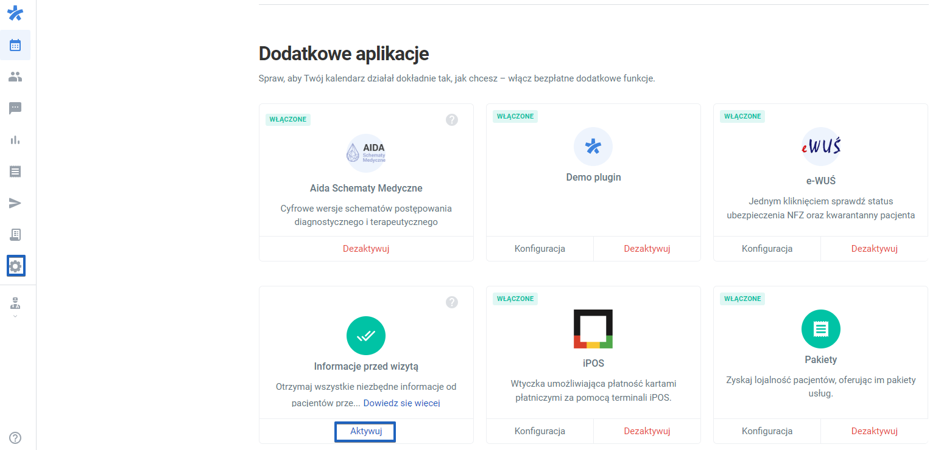This screenshot has width=941, height=450.
Task: Select the settings gear icon
Action: 15,266
